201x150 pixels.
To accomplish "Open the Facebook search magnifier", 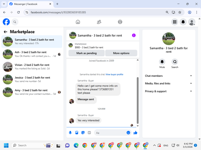I will 15,22.
